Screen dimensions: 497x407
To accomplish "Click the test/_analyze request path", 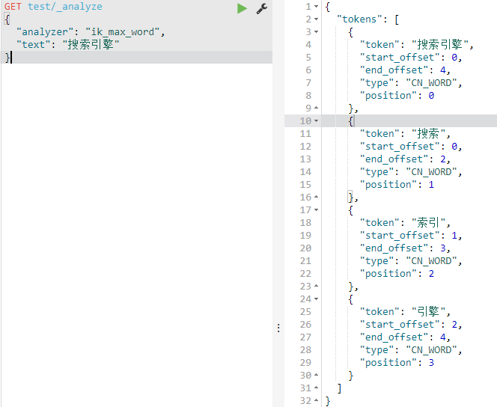I will click(65, 7).
